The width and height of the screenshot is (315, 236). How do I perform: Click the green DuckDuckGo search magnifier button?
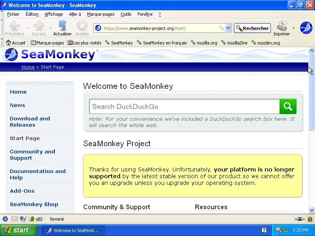pyautogui.click(x=288, y=106)
